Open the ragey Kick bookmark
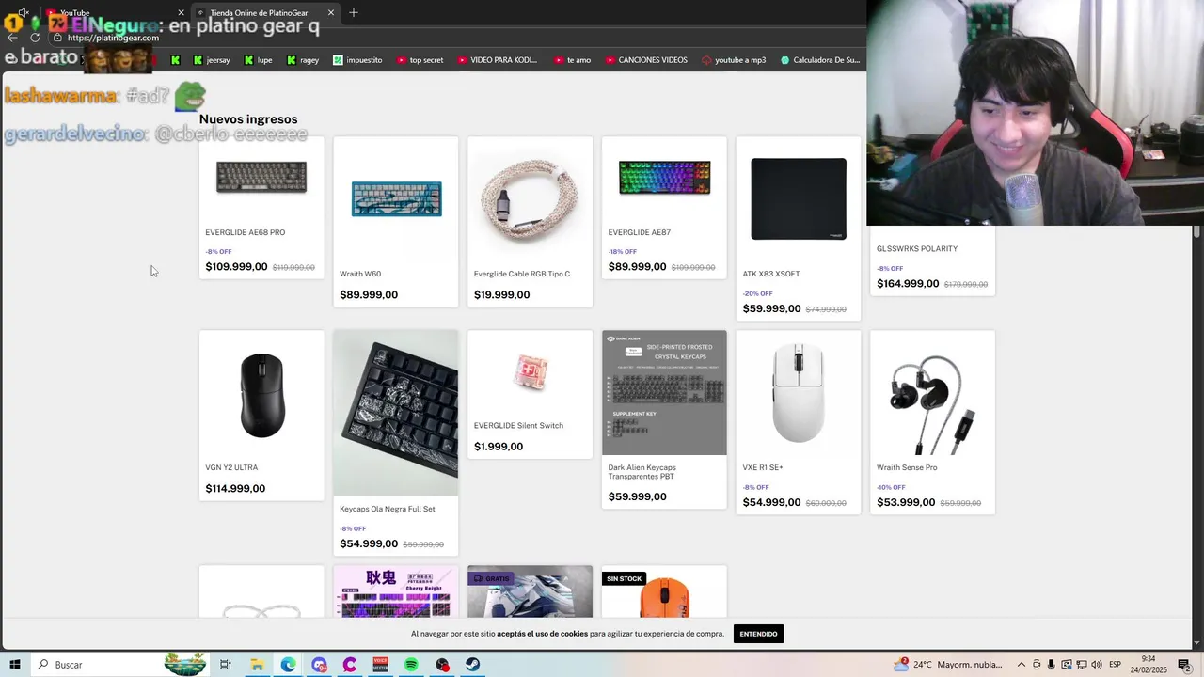This screenshot has width=1204, height=677. tap(302, 60)
